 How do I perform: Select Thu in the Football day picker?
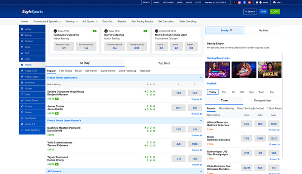tap(224, 92)
